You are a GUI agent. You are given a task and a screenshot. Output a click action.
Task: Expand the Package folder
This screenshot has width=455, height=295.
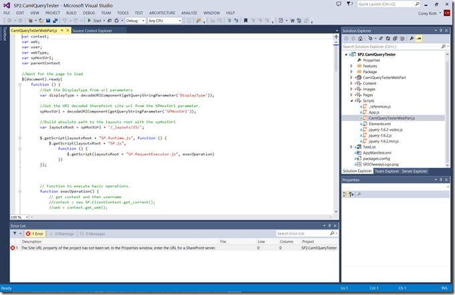(x=351, y=72)
